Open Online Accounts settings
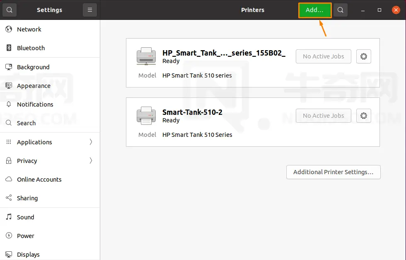The height and width of the screenshot is (260, 406). coord(50,180)
